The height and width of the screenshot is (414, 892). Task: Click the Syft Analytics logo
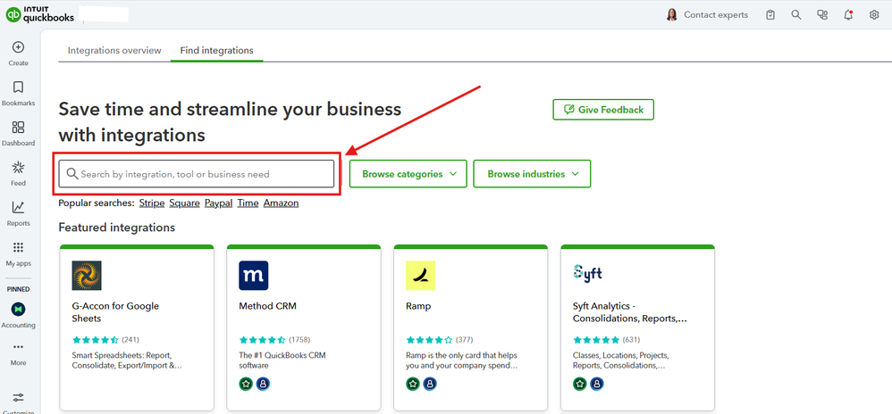[587, 273]
